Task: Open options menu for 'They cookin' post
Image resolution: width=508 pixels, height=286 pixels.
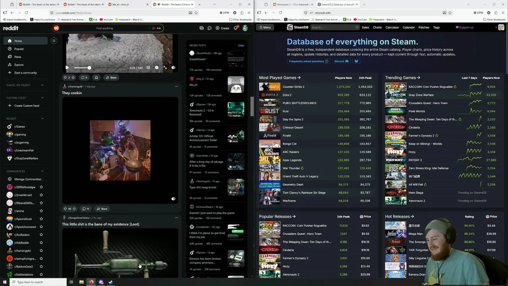Action: coord(177,86)
